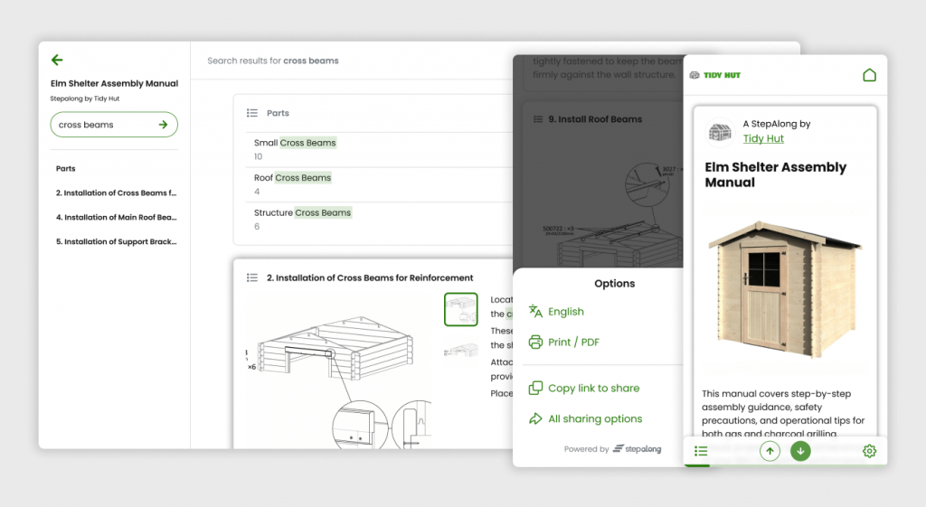
Task: Click list icon beside Install Roof Beams
Action: coord(538,118)
